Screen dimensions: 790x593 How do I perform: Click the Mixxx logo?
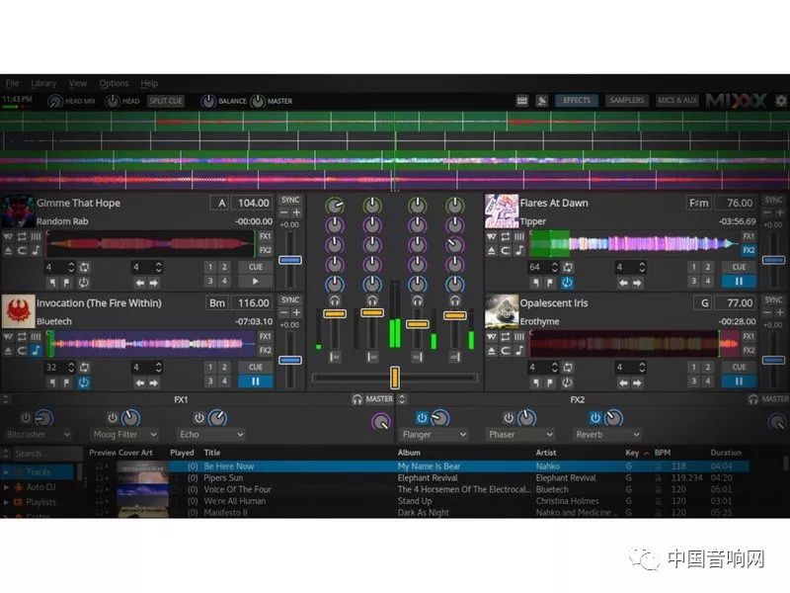pos(736,101)
